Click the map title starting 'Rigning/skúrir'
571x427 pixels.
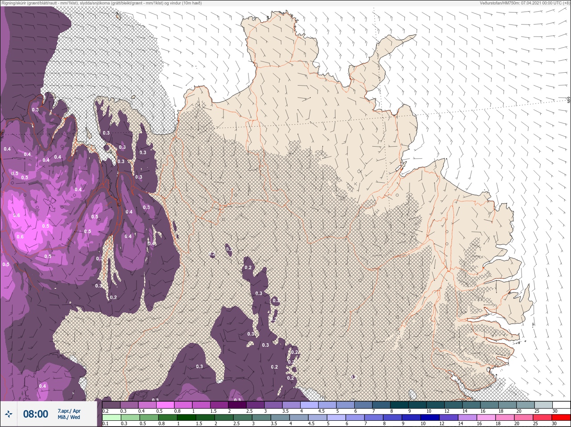pyautogui.click(x=101, y=3)
